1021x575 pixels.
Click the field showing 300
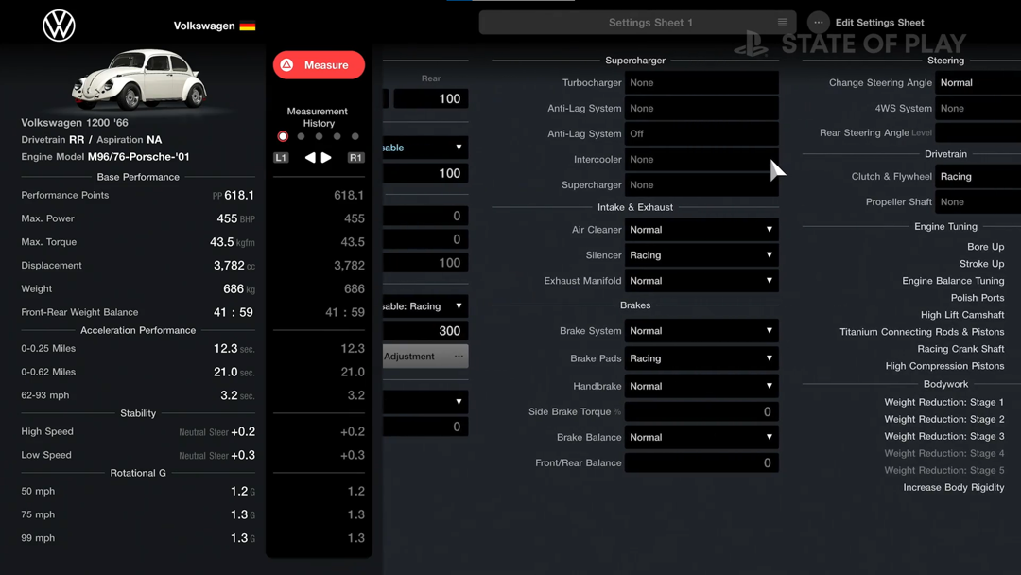(425, 331)
